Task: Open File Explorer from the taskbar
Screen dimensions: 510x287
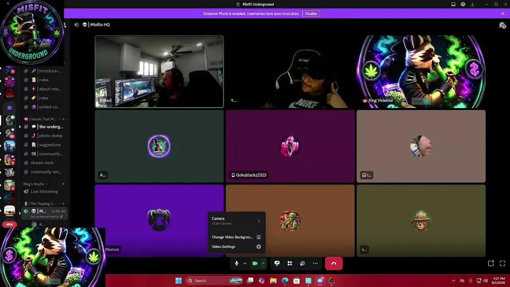Action: 273,281
